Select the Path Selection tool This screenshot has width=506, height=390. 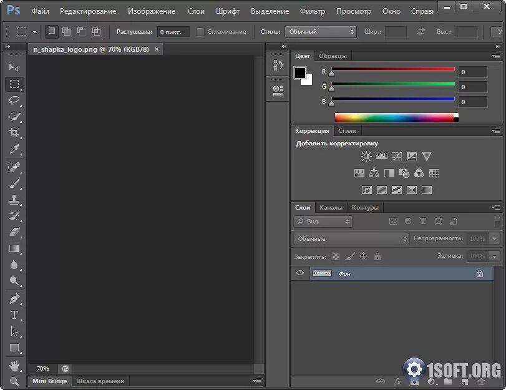click(x=14, y=331)
